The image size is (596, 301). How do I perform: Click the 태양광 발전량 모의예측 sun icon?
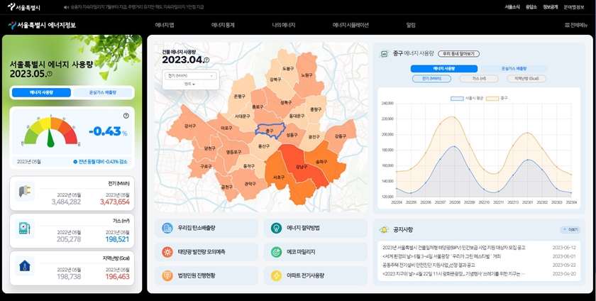point(167,251)
